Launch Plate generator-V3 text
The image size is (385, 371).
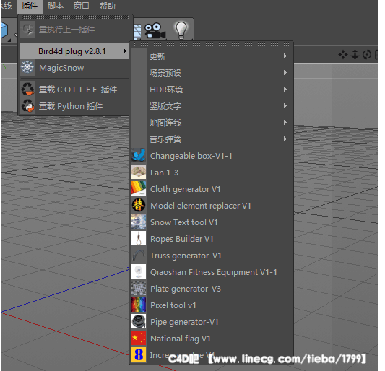tap(186, 289)
